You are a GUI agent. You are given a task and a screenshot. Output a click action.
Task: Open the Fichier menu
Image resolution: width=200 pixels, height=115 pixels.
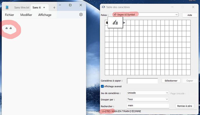click(10, 15)
